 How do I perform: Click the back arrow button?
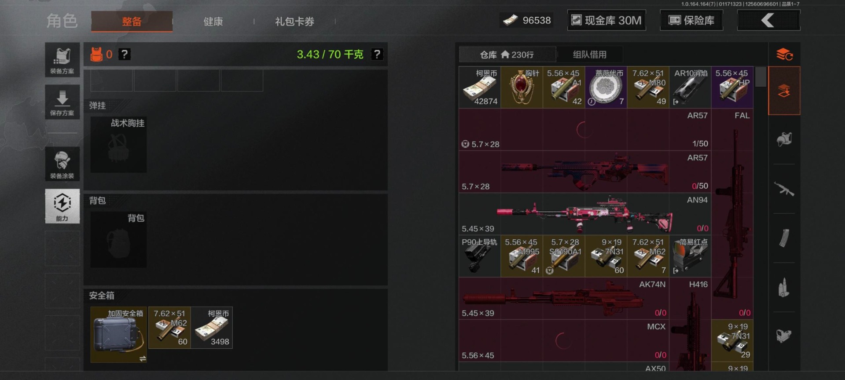768,20
